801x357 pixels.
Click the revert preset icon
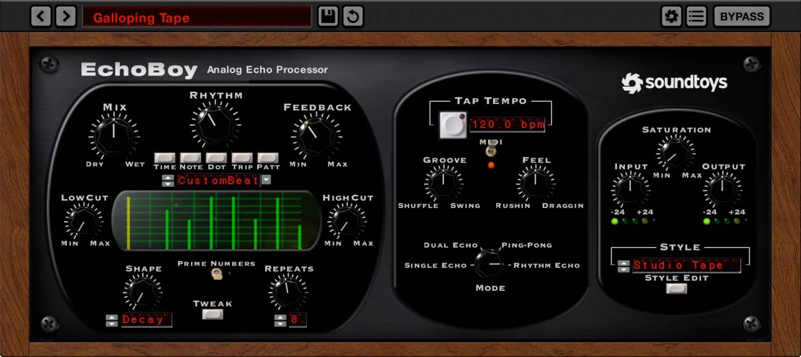pos(353,17)
